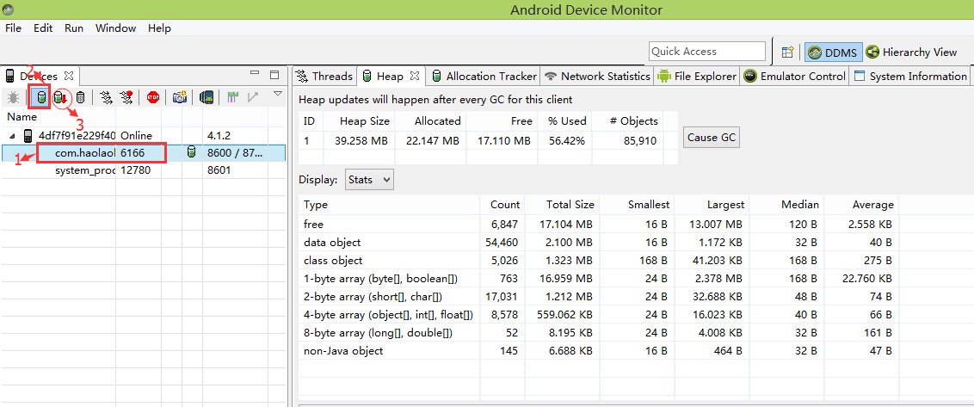This screenshot has width=974, height=407.
Task: Open the Devices view menu triangle
Action: click(x=278, y=94)
